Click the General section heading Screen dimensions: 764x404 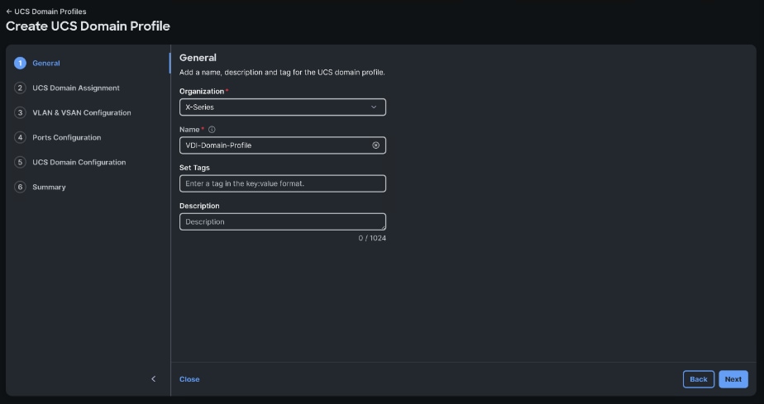tap(198, 58)
